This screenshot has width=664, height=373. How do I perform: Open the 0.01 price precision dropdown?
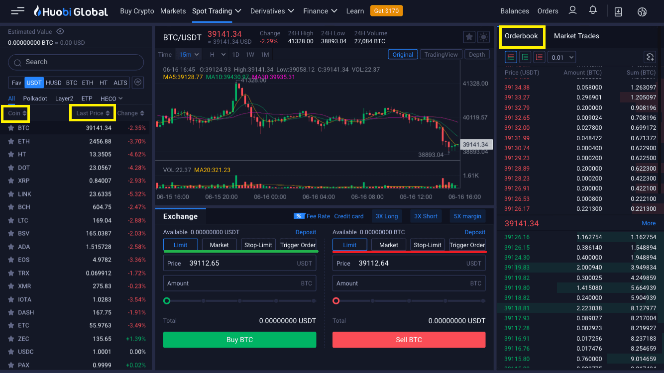point(561,57)
